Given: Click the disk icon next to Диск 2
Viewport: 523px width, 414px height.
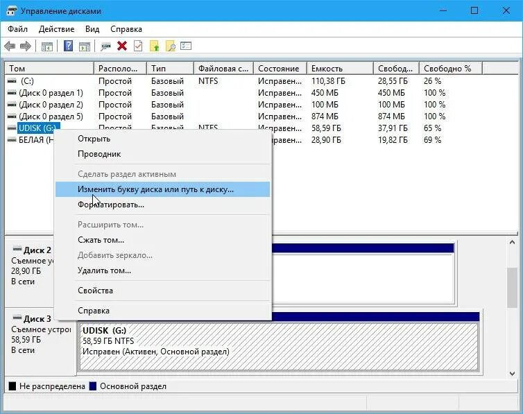Looking at the screenshot, I should point(17,249).
